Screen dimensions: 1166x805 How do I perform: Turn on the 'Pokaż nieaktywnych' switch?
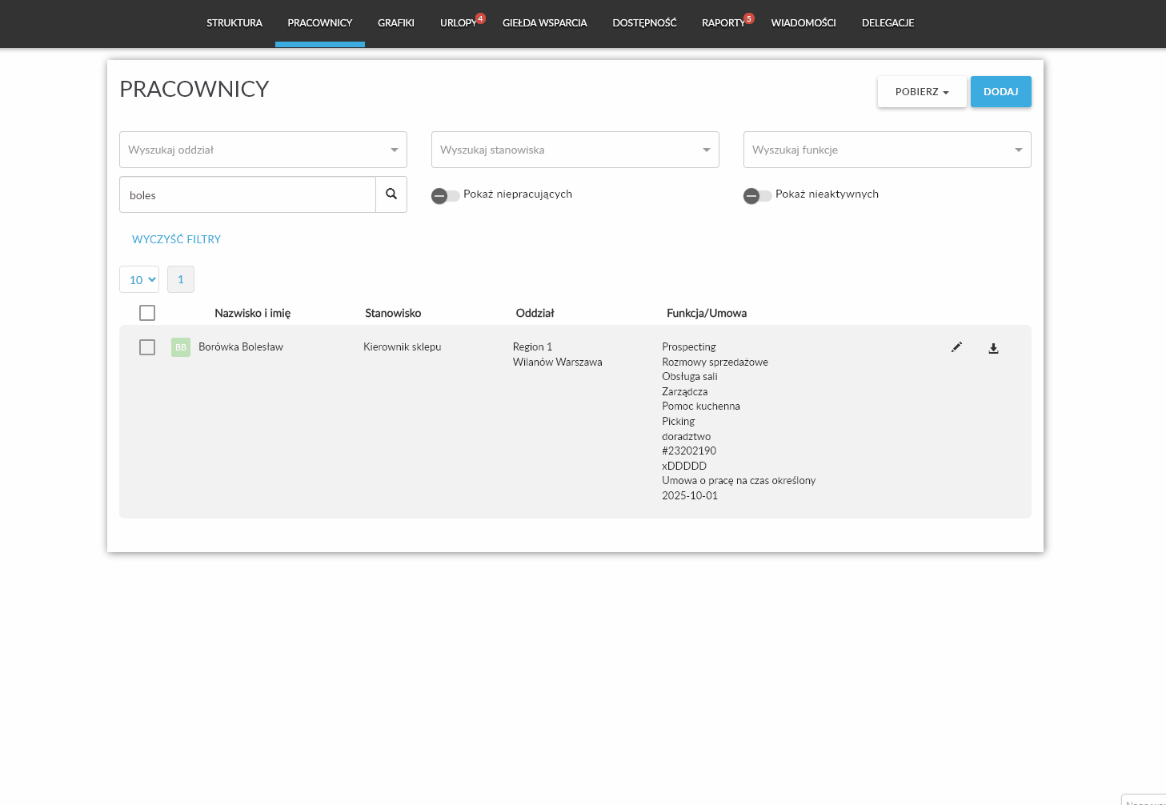point(757,196)
